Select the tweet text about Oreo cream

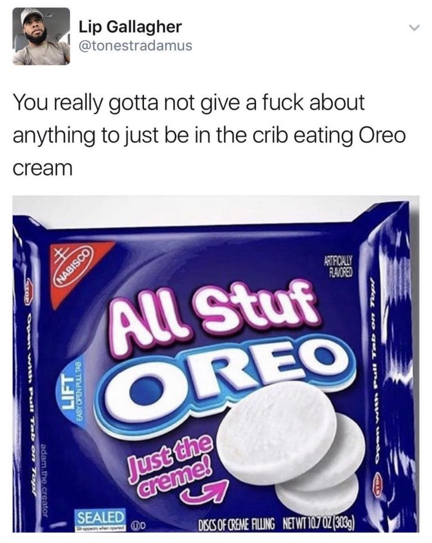(209, 135)
